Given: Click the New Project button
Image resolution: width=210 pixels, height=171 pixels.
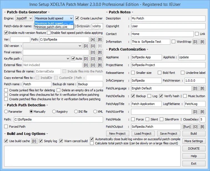Looking at the screenshot, I should click(117, 134).
